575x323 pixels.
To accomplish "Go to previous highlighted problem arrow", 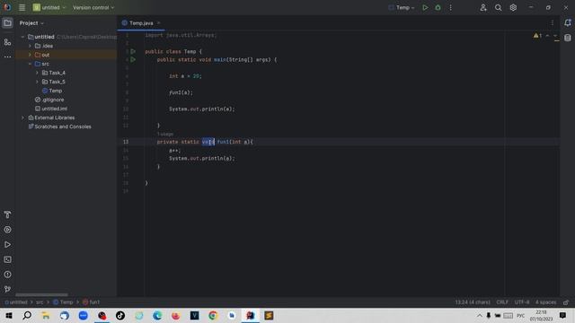I will tap(547, 36).
